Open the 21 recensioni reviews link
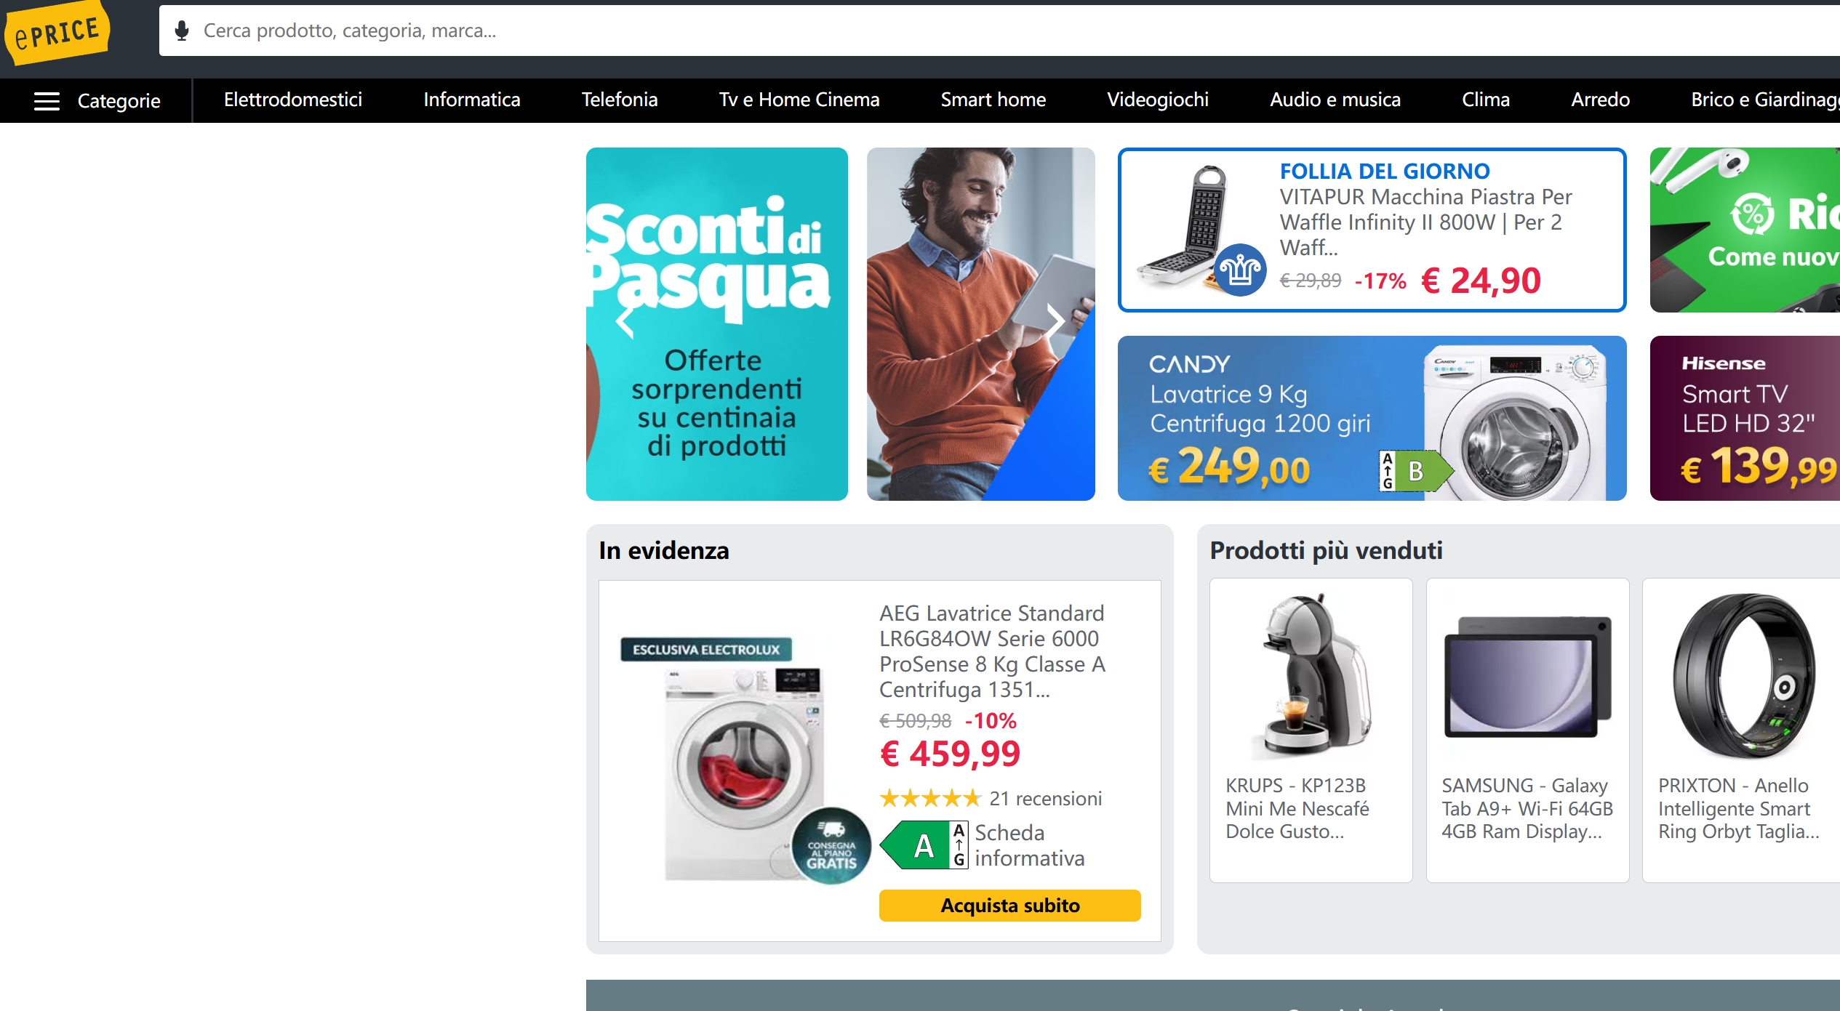 tap(1045, 799)
